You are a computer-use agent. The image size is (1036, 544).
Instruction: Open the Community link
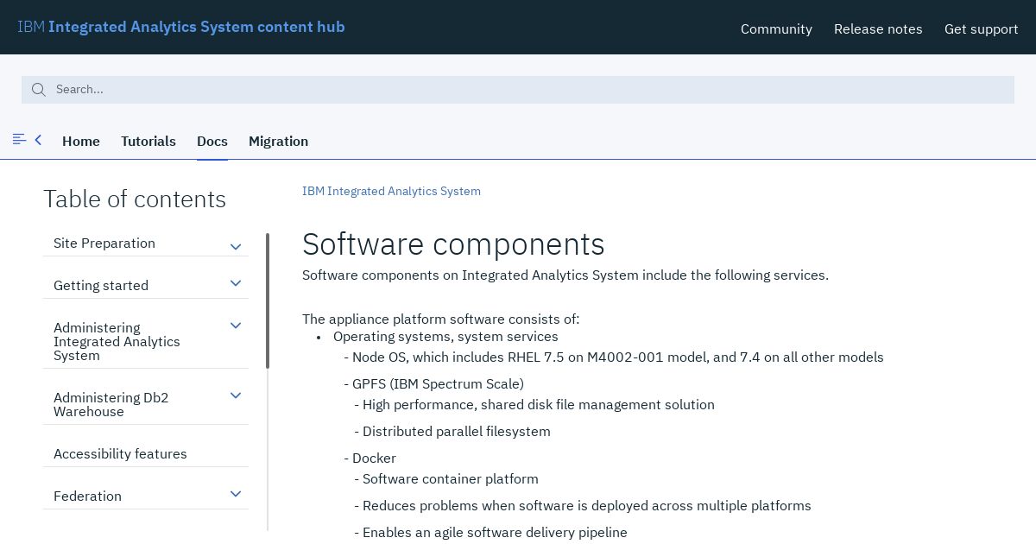coord(776,29)
